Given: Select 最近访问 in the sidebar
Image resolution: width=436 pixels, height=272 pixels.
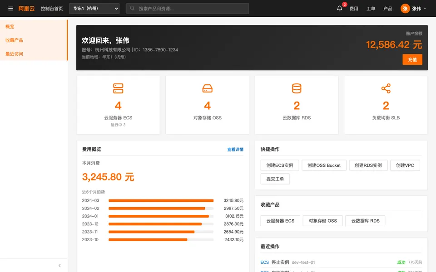Looking at the screenshot, I should pyautogui.click(x=33, y=54).
